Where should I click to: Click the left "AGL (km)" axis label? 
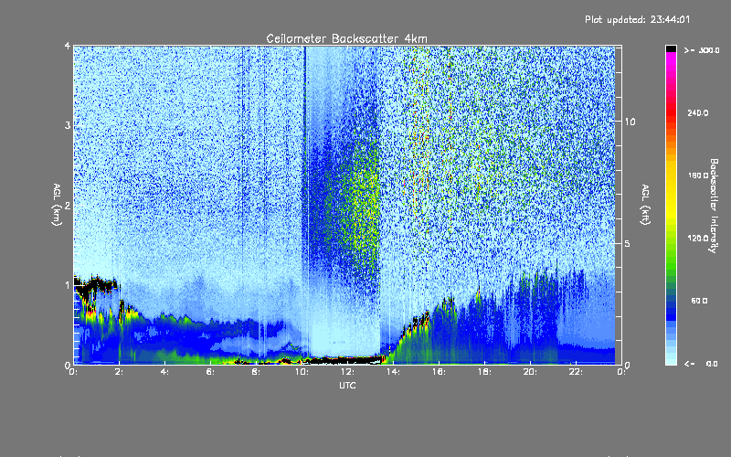[57, 205]
